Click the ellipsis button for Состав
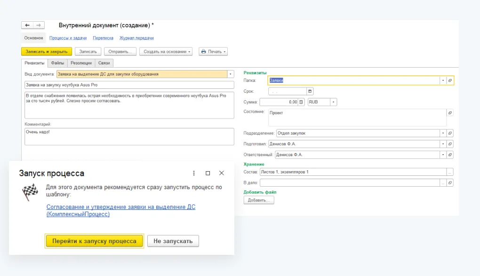The width and height of the screenshot is (480, 276). [x=450, y=172]
